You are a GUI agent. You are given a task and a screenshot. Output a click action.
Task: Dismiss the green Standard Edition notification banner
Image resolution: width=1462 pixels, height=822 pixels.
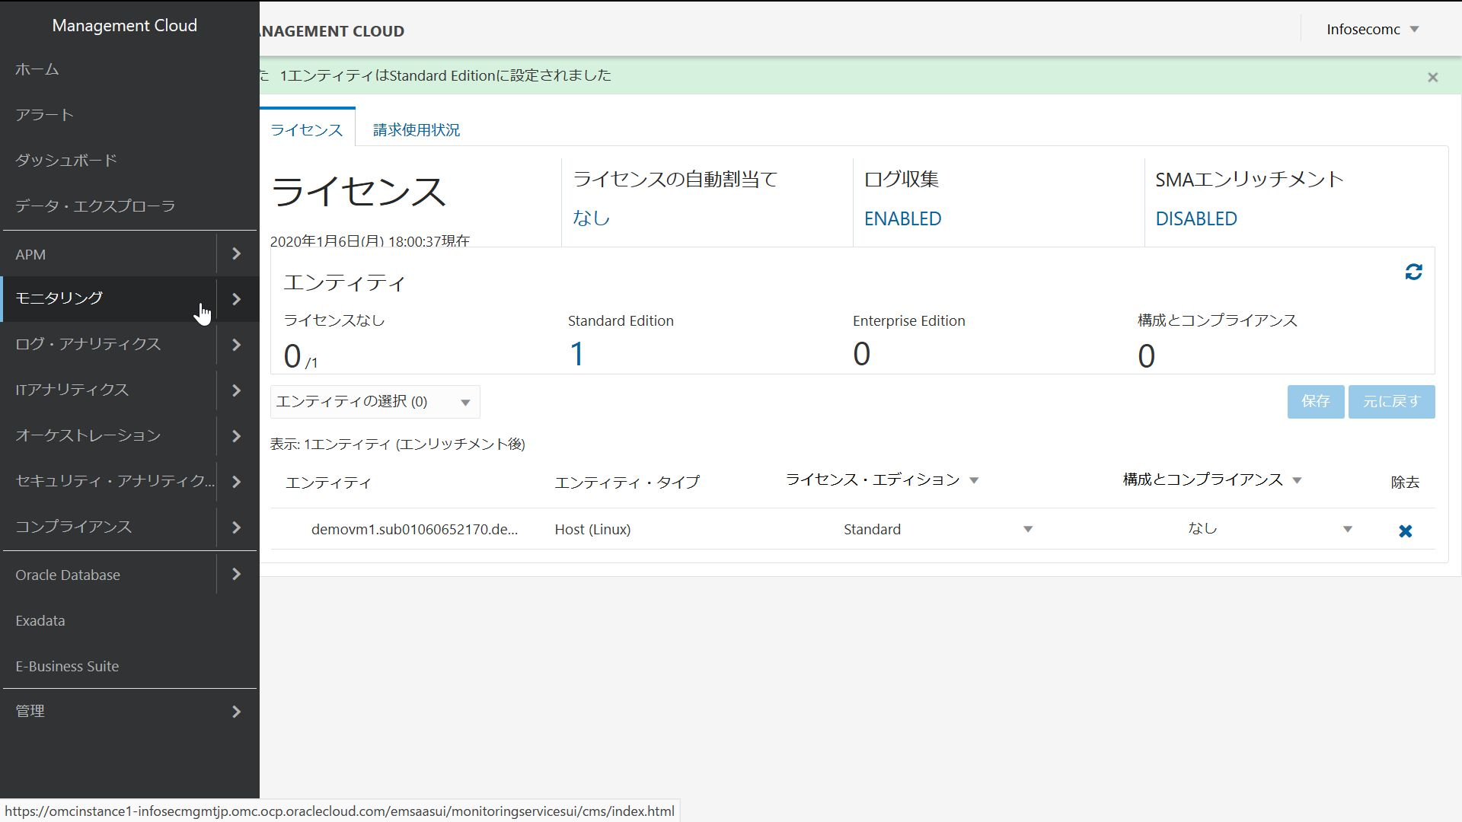(1432, 77)
